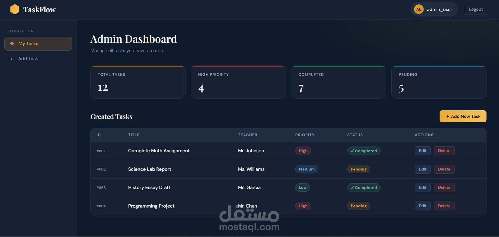Click the total tasks count 12
499x237 pixels.
[x=103, y=88]
